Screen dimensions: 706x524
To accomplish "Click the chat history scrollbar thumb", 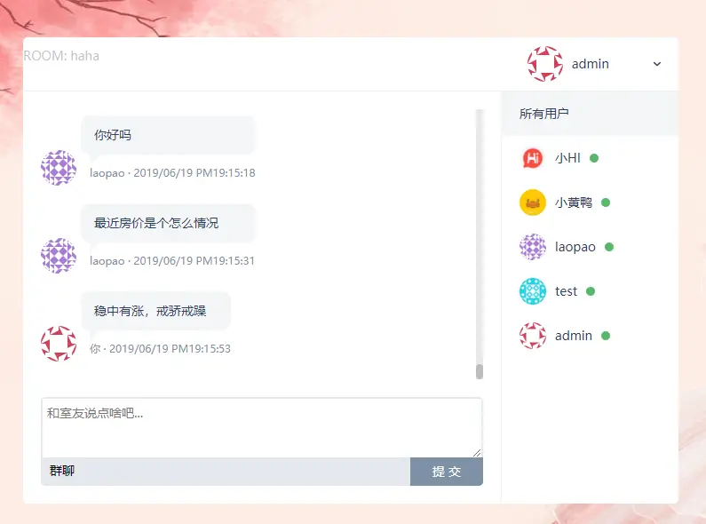I will tap(480, 372).
